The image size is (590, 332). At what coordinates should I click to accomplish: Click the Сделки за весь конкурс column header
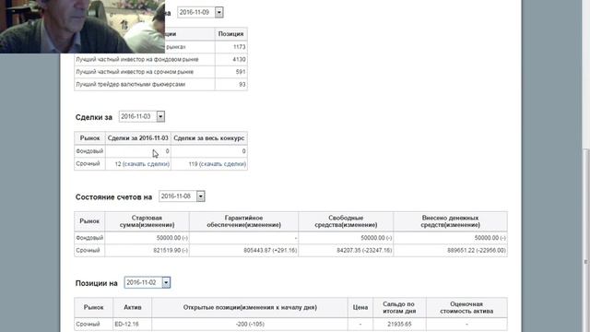(x=209, y=138)
